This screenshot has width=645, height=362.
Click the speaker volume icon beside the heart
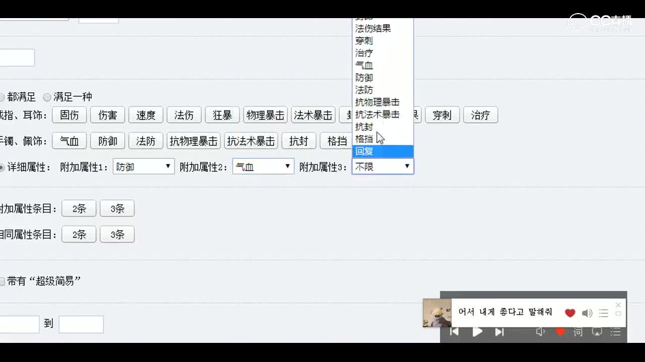(587, 313)
